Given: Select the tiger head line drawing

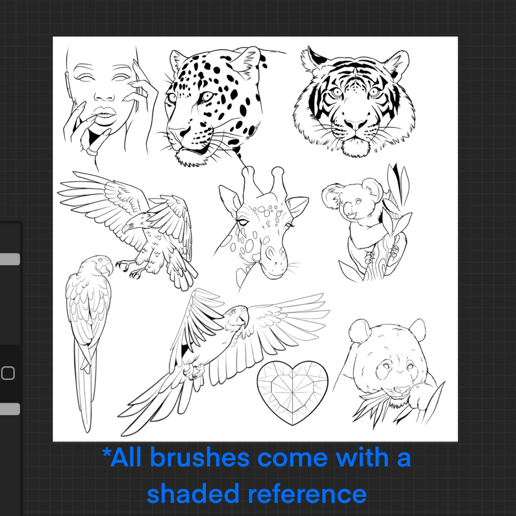Looking at the screenshot, I should pos(354,101).
